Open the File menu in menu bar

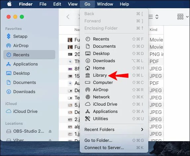click(x=43, y=4)
